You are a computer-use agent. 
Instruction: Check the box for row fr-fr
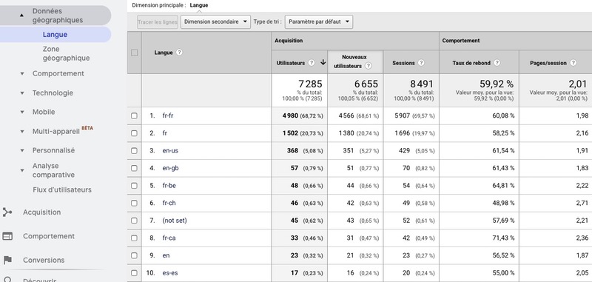134,116
